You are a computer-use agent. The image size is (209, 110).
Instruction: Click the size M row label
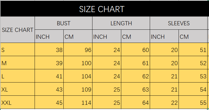click(x=17, y=63)
